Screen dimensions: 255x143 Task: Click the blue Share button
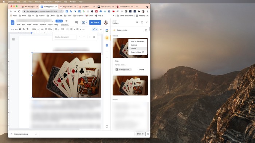pyautogui.click(x=95, y=22)
